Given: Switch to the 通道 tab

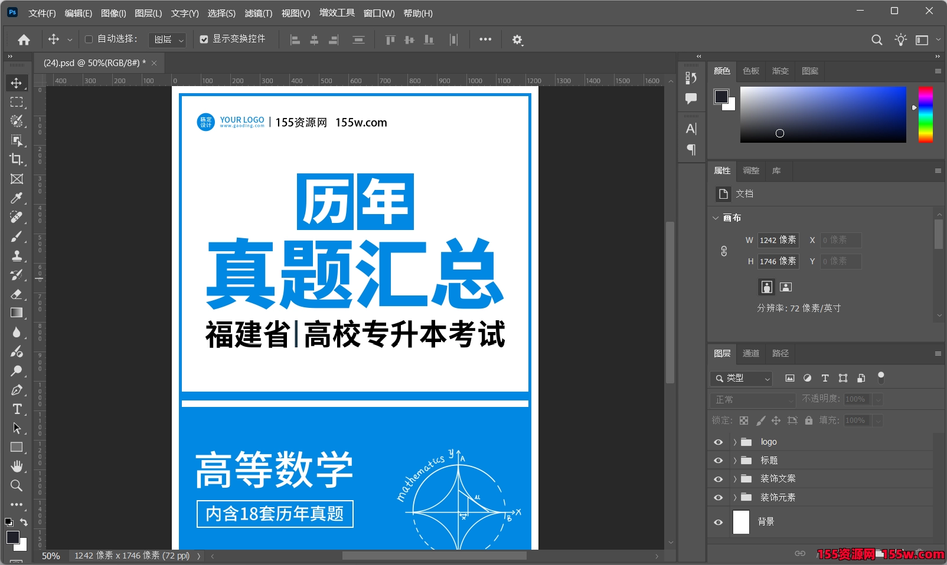Looking at the screenshot, I should tap(750, 353).
